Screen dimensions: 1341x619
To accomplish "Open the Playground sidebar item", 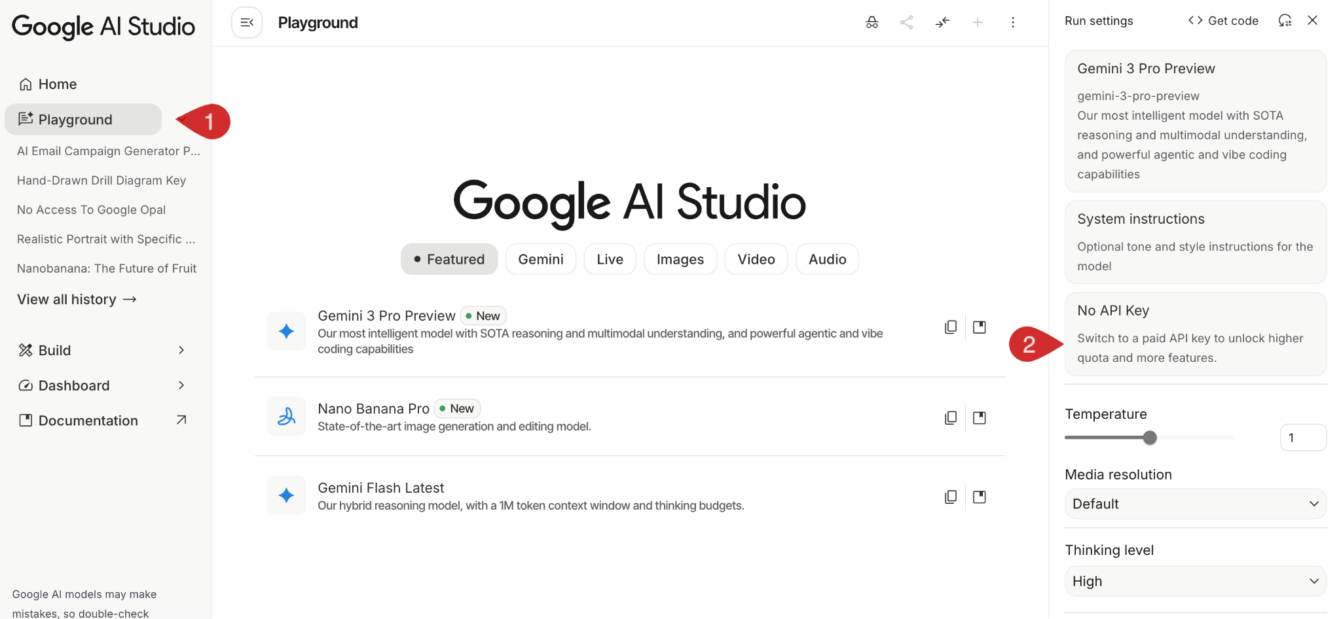I will 83,119.
